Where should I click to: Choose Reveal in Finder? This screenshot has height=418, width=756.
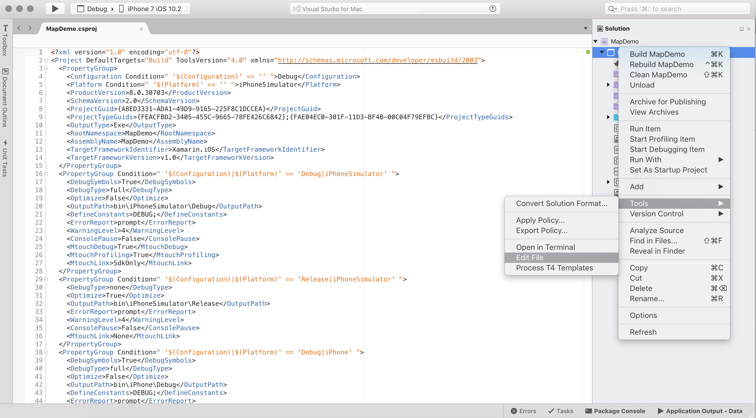click(674, 251)
